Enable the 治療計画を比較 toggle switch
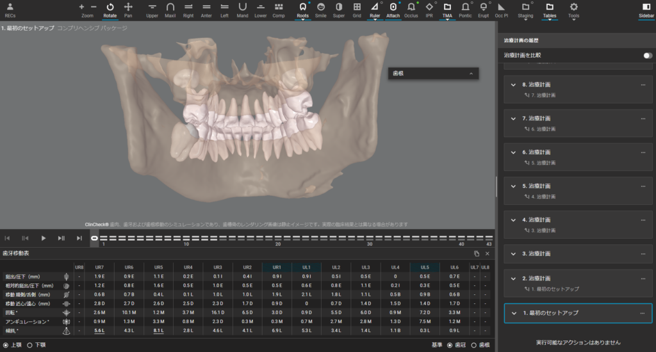Image resolution: width=656 pixels, height=352 pixels. click(x=648, y=56)
